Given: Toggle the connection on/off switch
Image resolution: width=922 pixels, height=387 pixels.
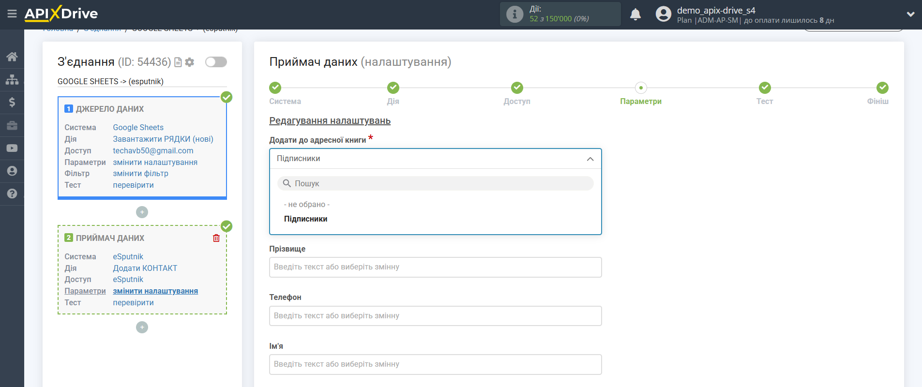Looking at the screenshot, I should pyautogui.click(x=216, y=62).
